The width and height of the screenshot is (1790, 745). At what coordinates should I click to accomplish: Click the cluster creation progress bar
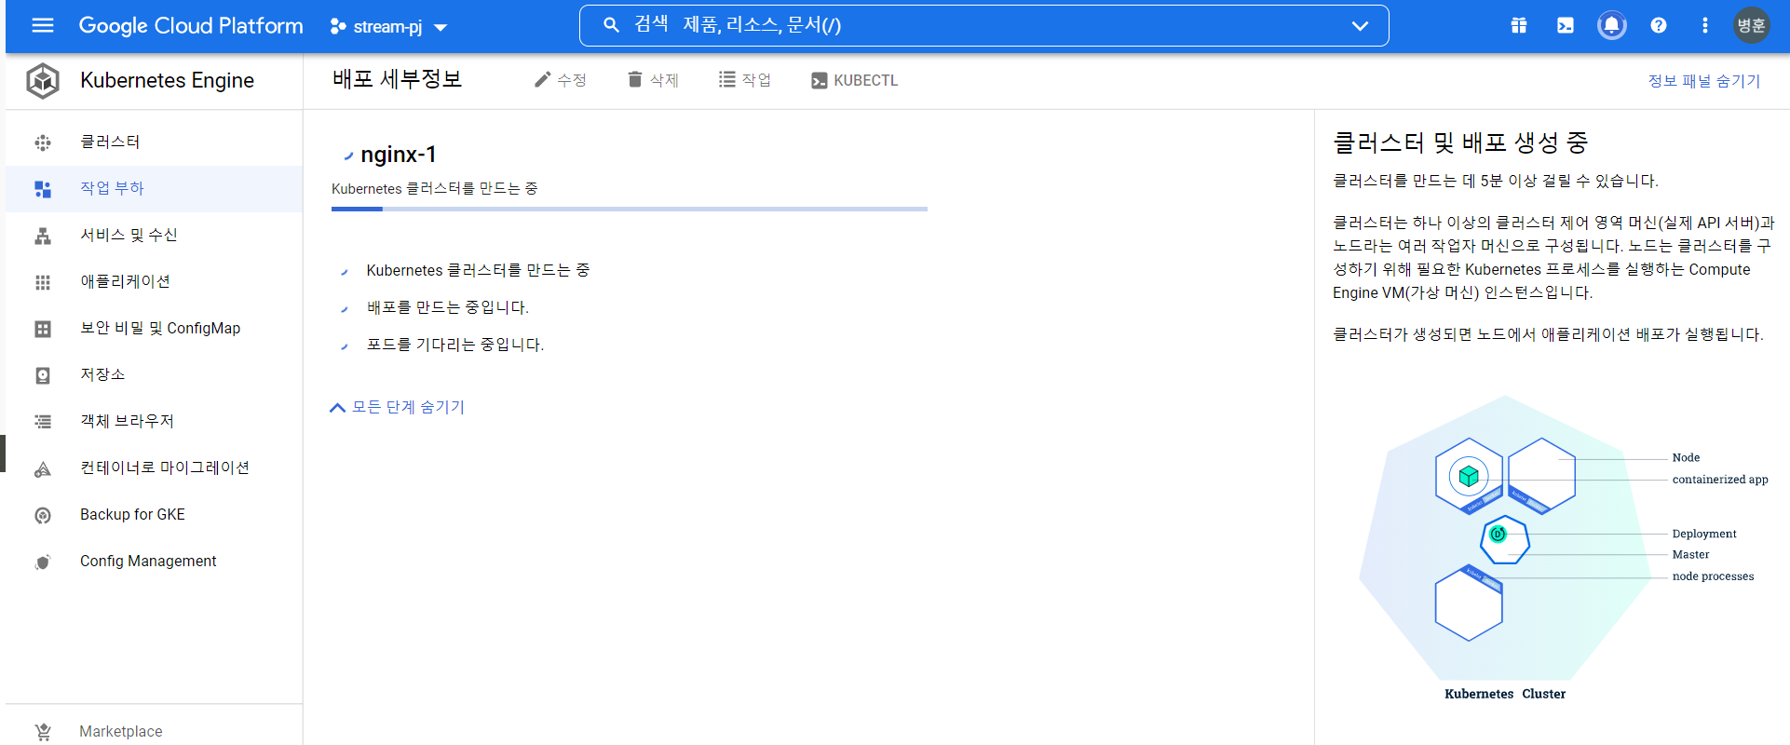point(630,209)
